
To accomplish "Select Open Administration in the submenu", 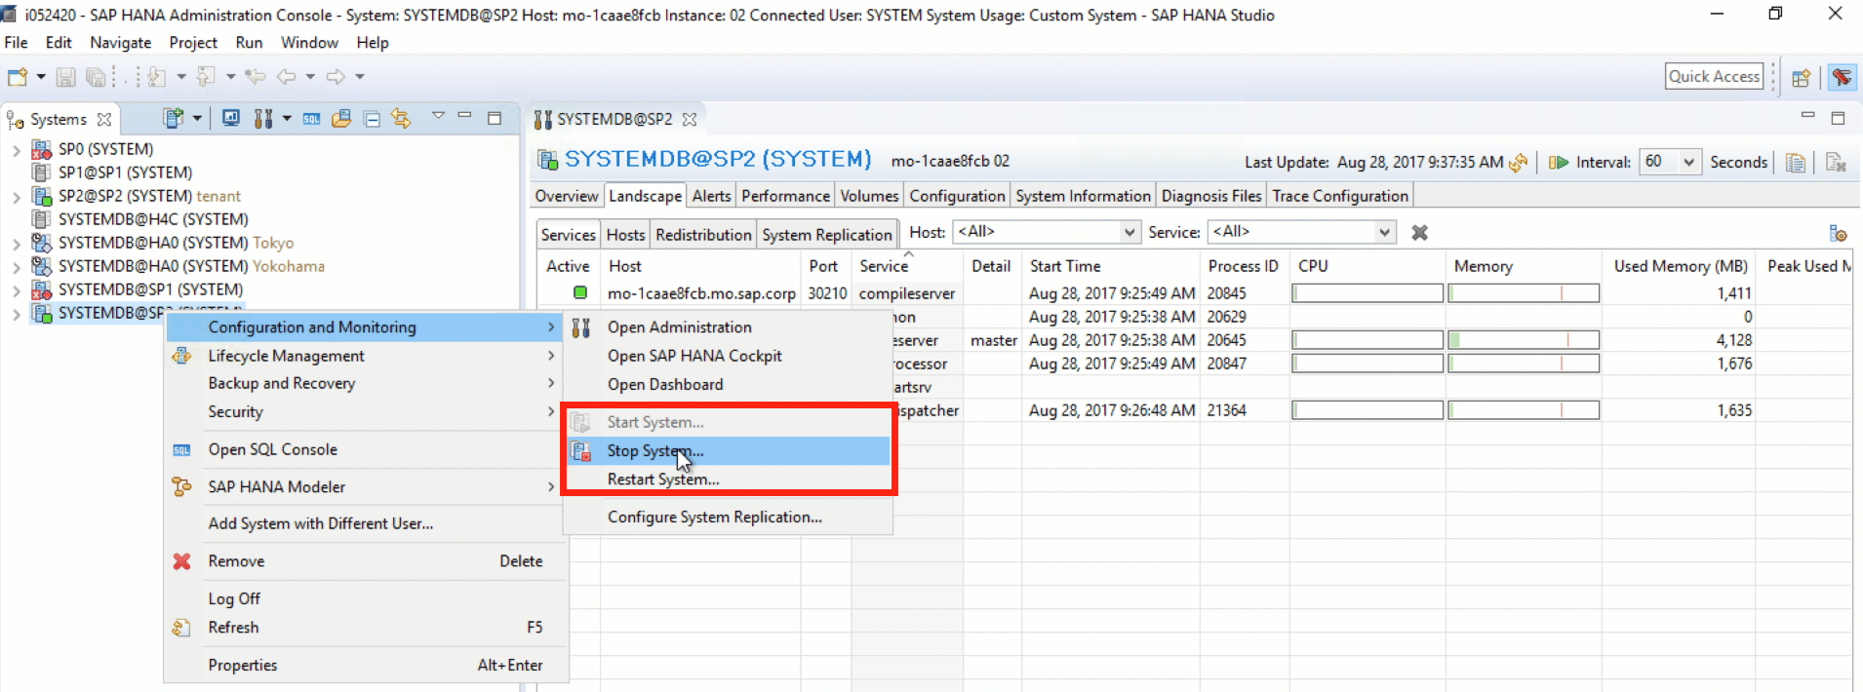I will [x=728, y=327].
